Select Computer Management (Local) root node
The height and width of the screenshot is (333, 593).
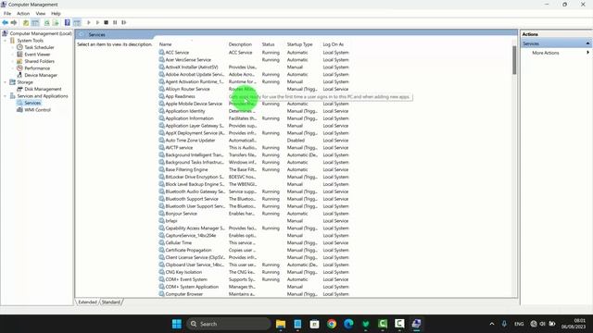pos(41,33)
